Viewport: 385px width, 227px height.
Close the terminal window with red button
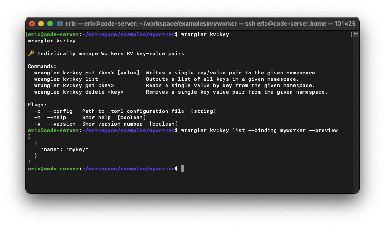pos(32,24)
